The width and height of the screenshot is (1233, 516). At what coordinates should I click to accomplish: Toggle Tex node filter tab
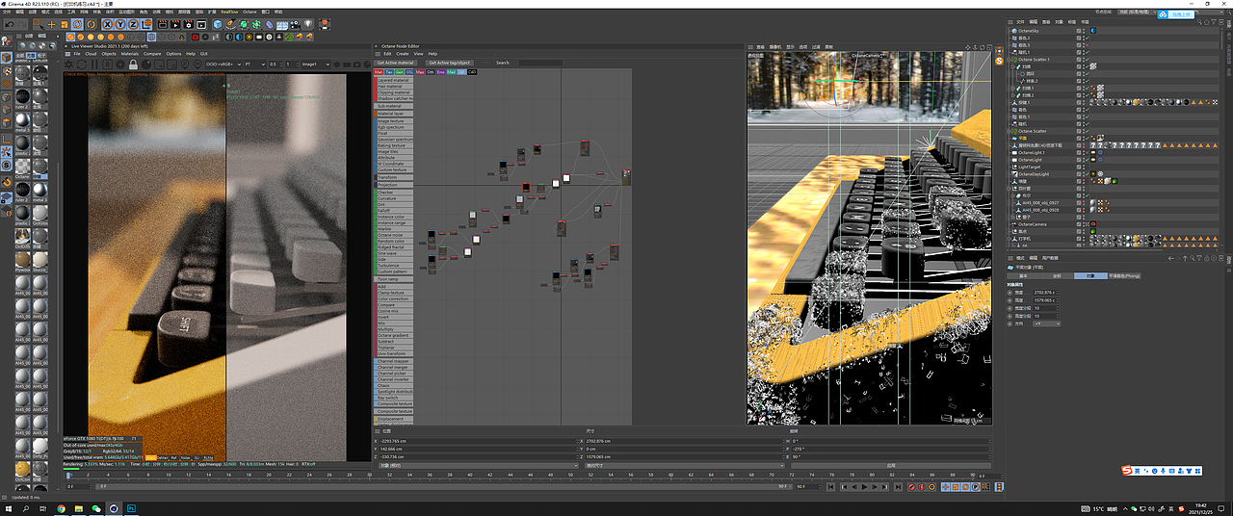tap(389, 71)
